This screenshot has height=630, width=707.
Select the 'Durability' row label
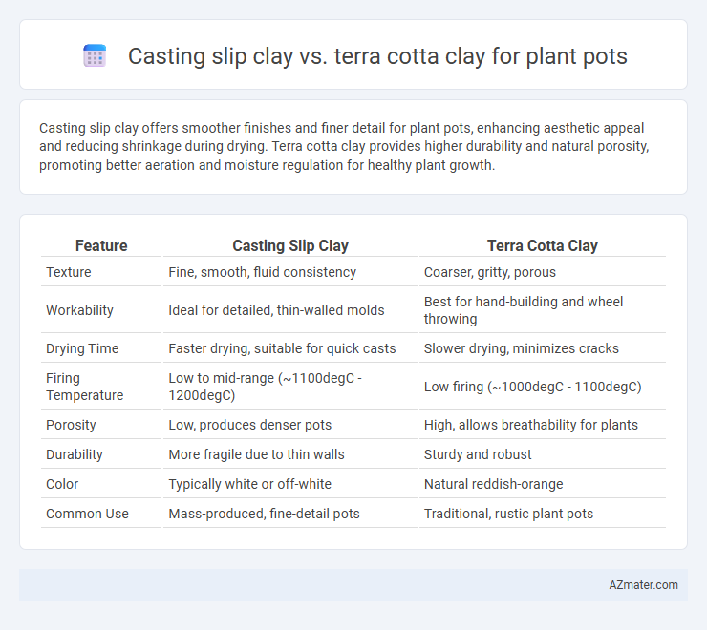click(x=75, y=454)
